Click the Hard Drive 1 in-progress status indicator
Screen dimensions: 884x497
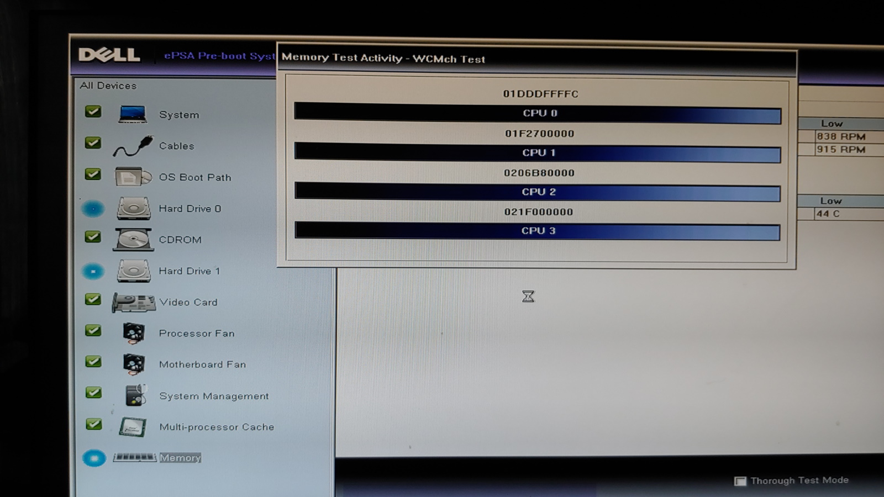click(x=93, y=271)
